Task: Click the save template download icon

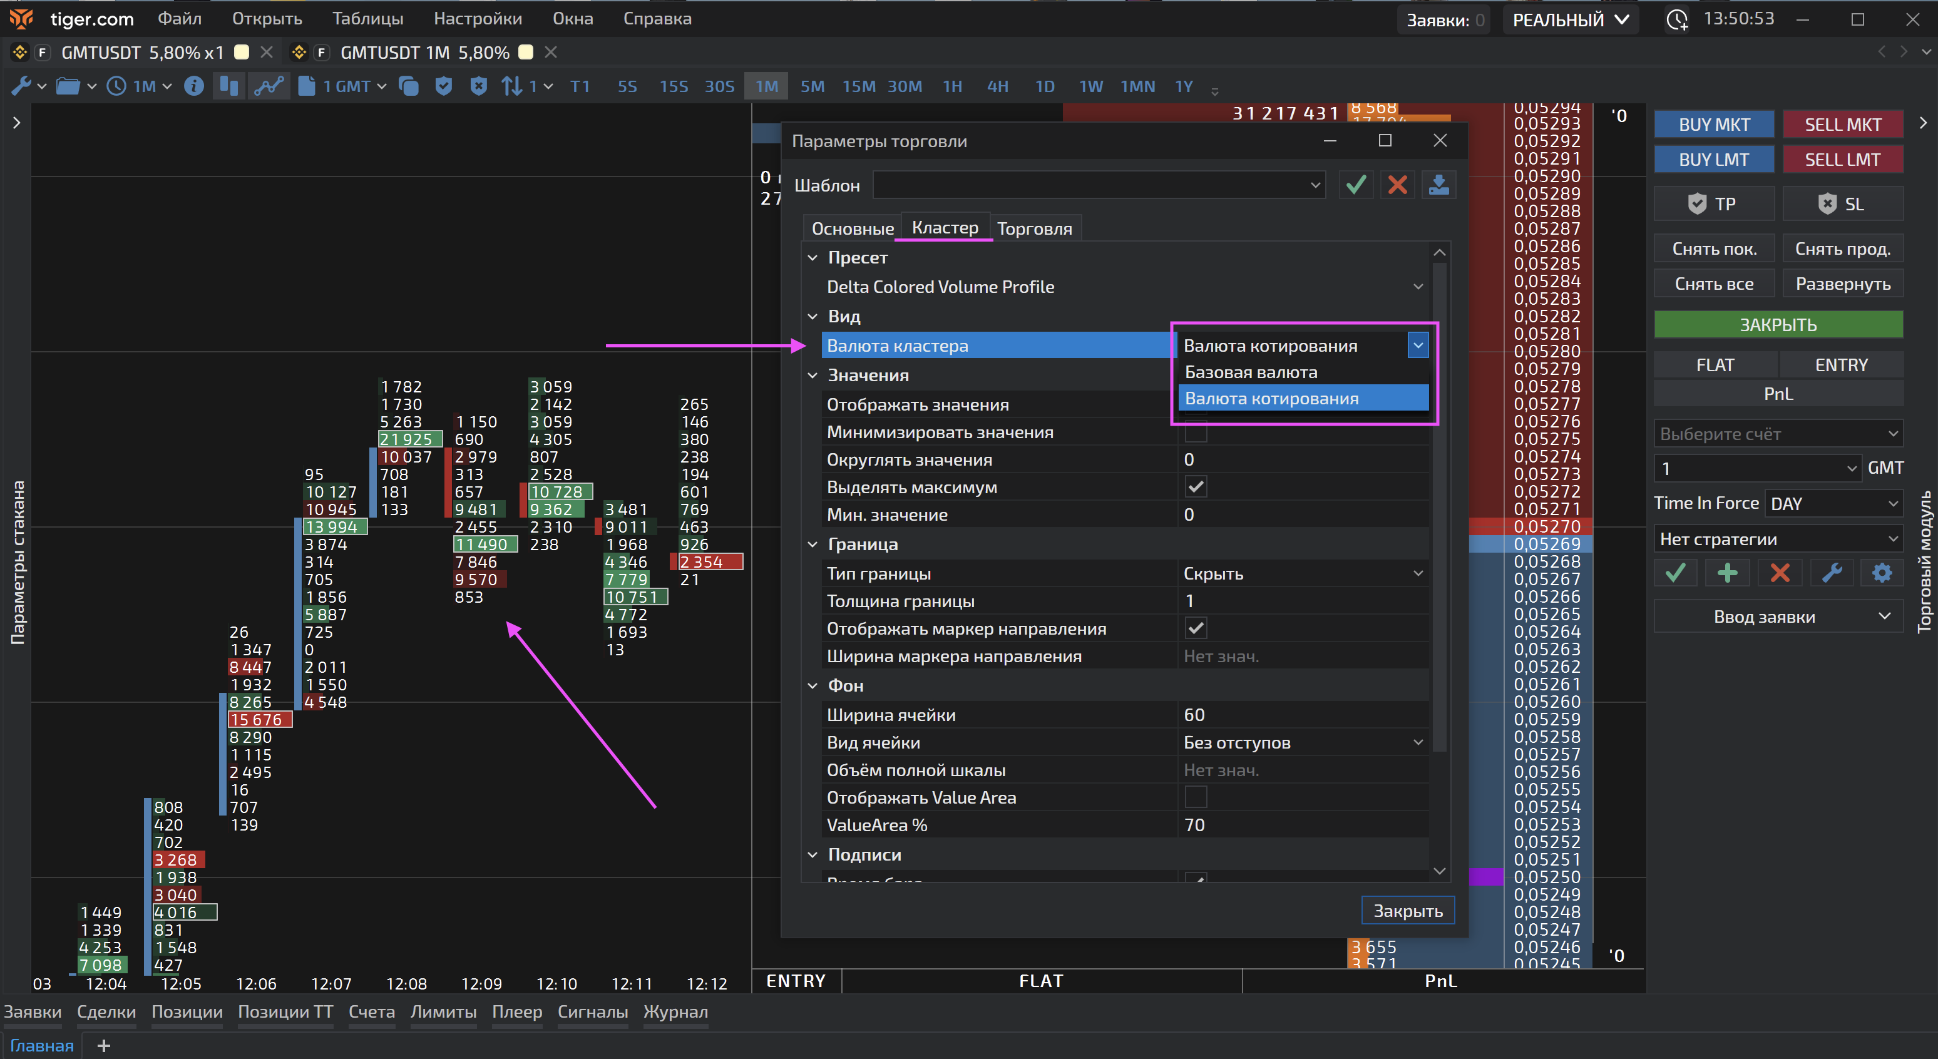Action: [1438, 185]
